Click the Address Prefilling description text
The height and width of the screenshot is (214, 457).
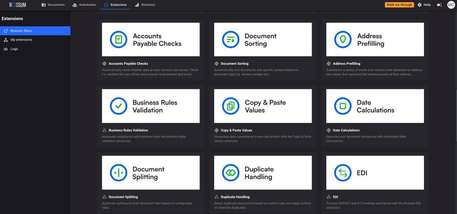click(x=374, y=72)
